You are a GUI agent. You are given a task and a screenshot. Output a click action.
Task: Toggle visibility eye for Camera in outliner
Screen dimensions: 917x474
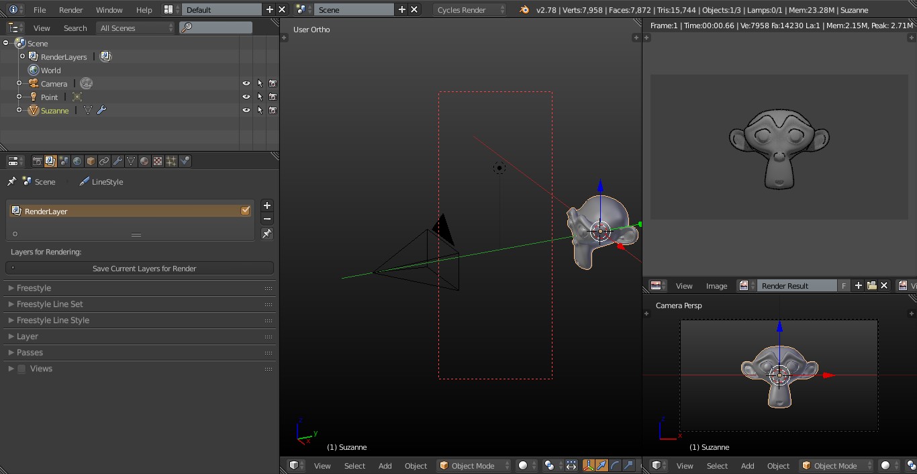pyautogui.click(x=246, y=83)
